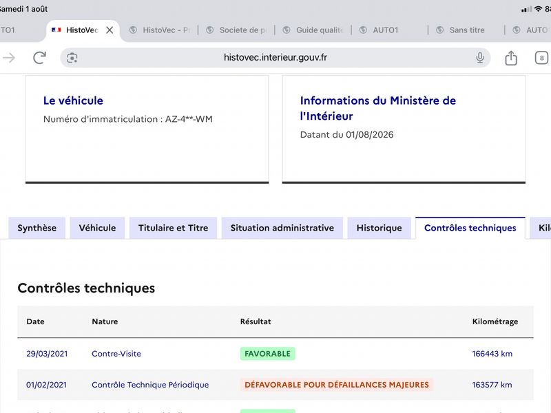Open the share sheet icon
The width and height of the screenshot is (551, 413).
click(x=511, y=58)
